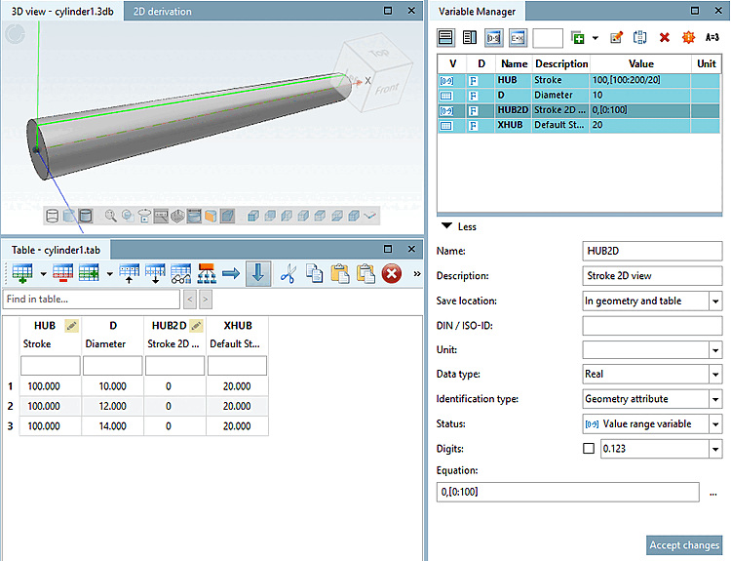Click the scissors cut icon in table toolbar

click(288, 274)
